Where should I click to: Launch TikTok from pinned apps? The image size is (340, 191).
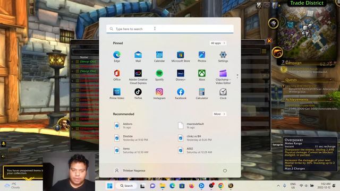[138, 94]
